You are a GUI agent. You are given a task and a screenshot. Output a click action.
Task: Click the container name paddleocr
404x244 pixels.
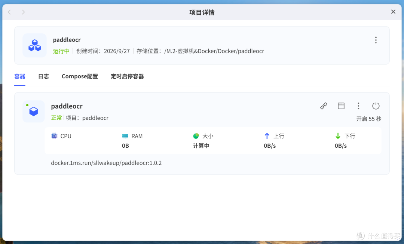pos(67,106)
